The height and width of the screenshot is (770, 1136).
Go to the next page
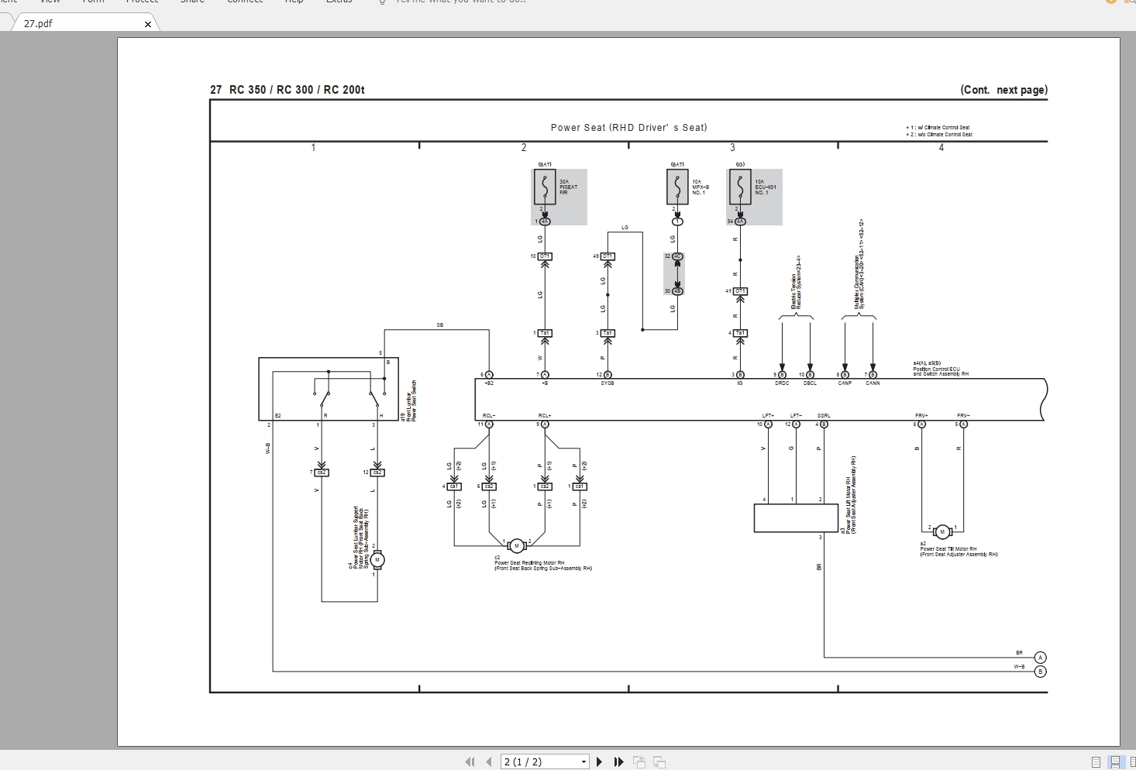599,761
